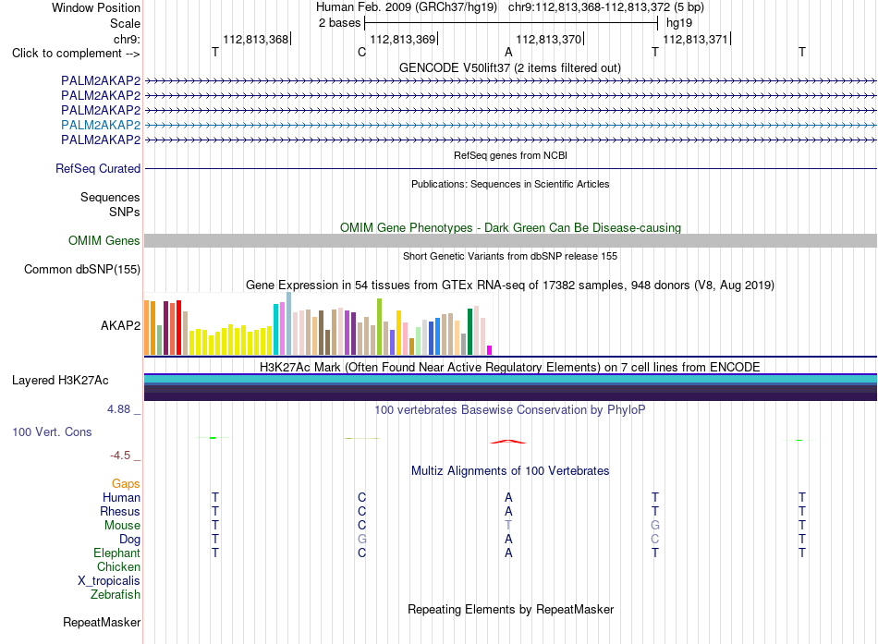This screenshot has height=644, width=878.
Task: Click the 4.88 PhyloP upper scale value
Action: point(118,409)
